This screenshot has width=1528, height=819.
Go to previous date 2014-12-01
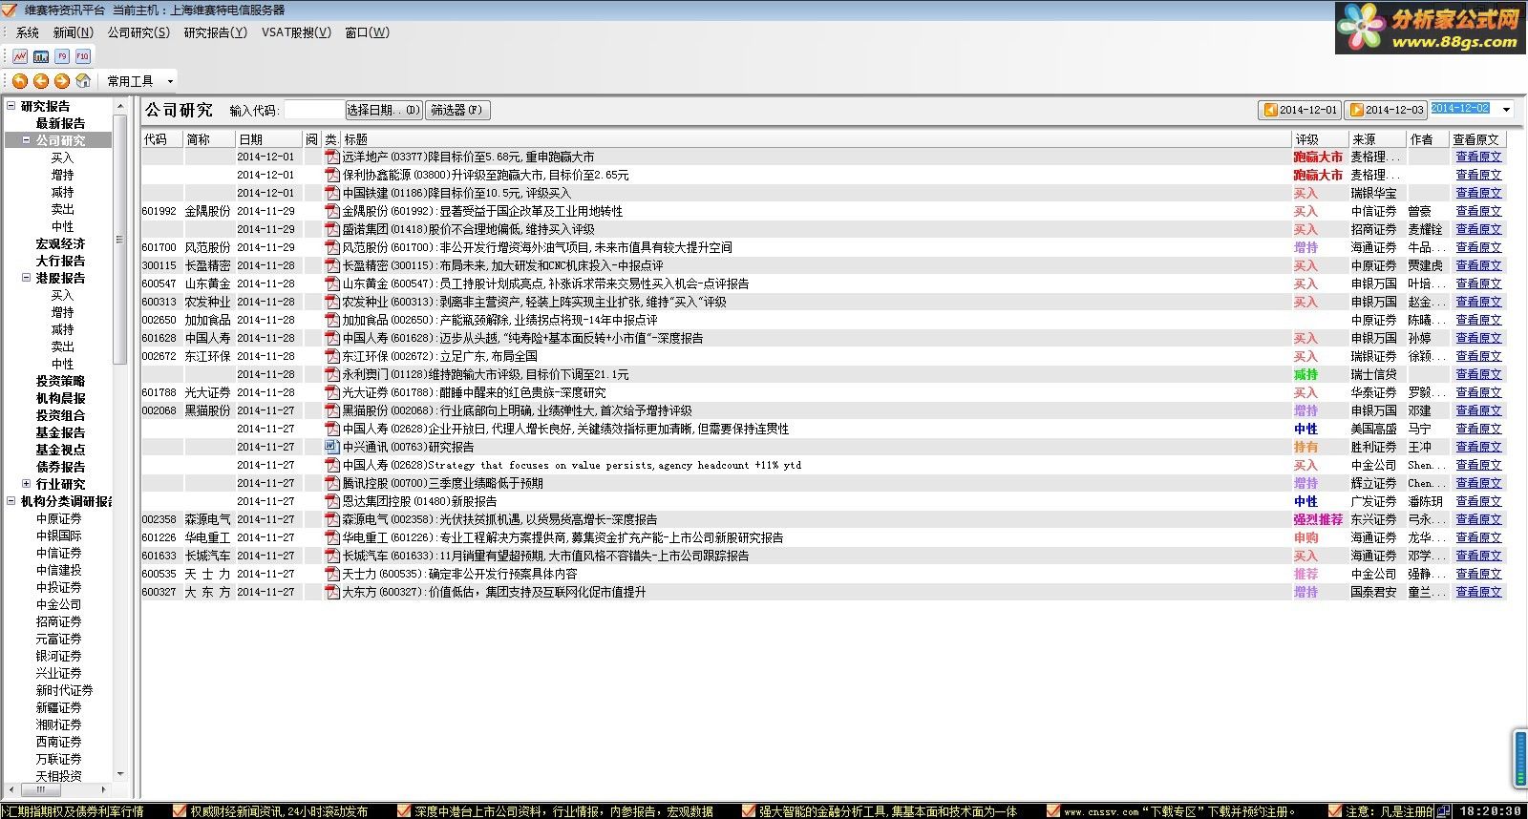tap(1300, 110)
